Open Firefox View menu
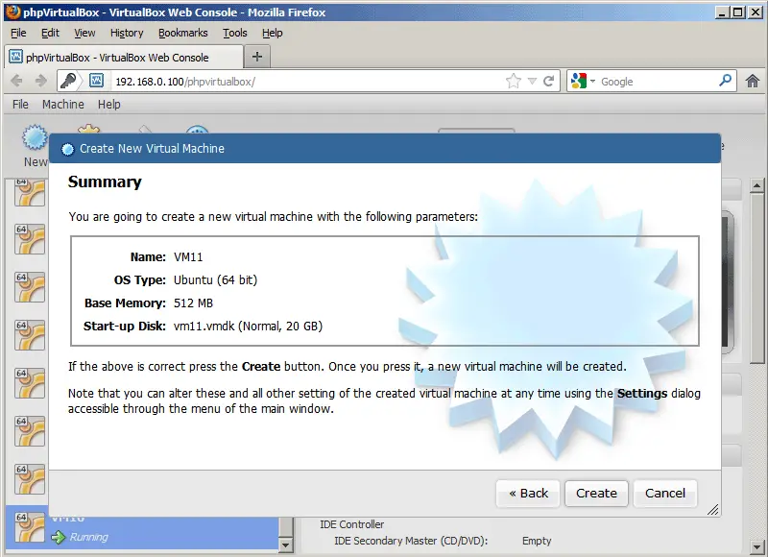 [x=84, y=33]
